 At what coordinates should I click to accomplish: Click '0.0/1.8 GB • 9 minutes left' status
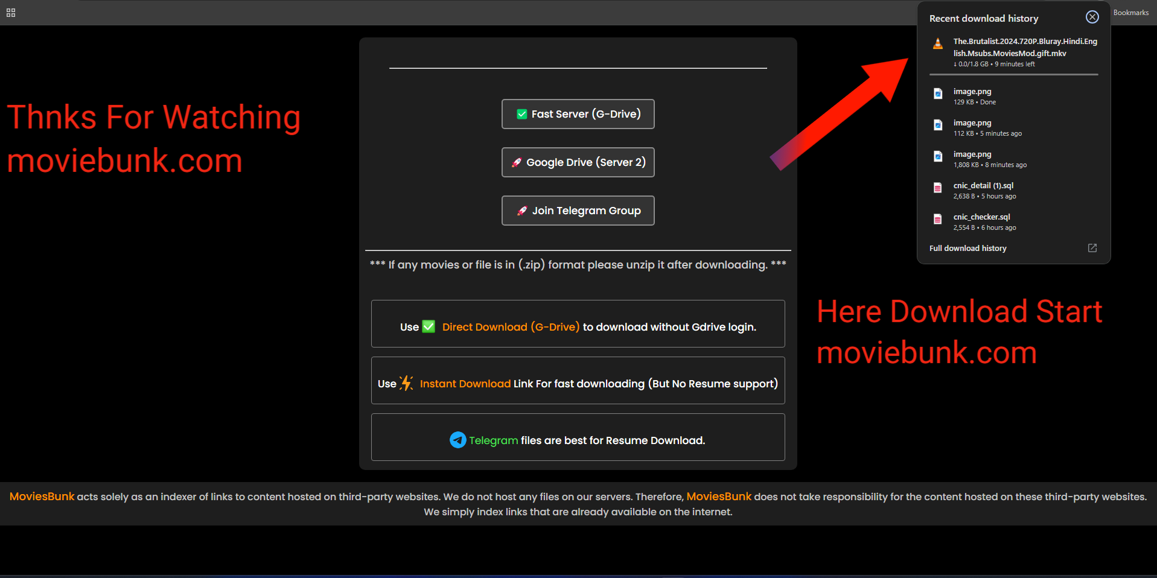[994, 64]
